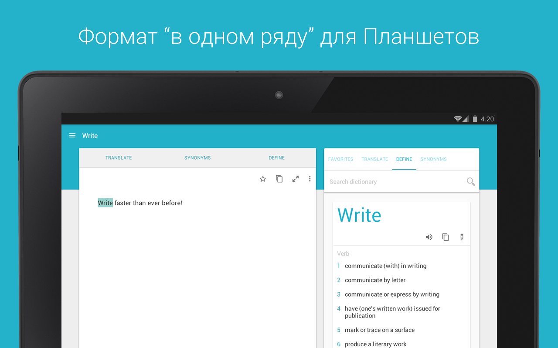Viewport: 558px width, 348px height.
Task: Select definition 'communicate by letter'
Action: coord(375,280)
